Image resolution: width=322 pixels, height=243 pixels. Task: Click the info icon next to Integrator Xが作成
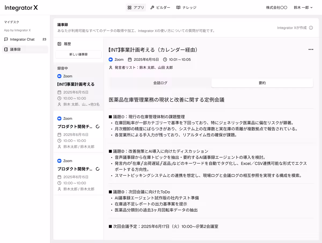point(311,28)
